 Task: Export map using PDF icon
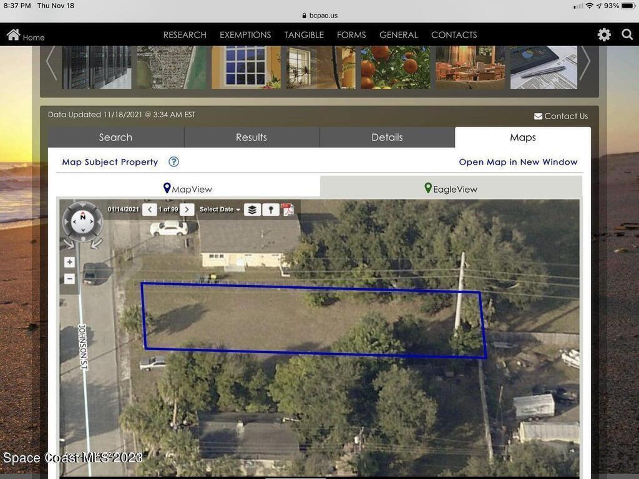[288, 210]
